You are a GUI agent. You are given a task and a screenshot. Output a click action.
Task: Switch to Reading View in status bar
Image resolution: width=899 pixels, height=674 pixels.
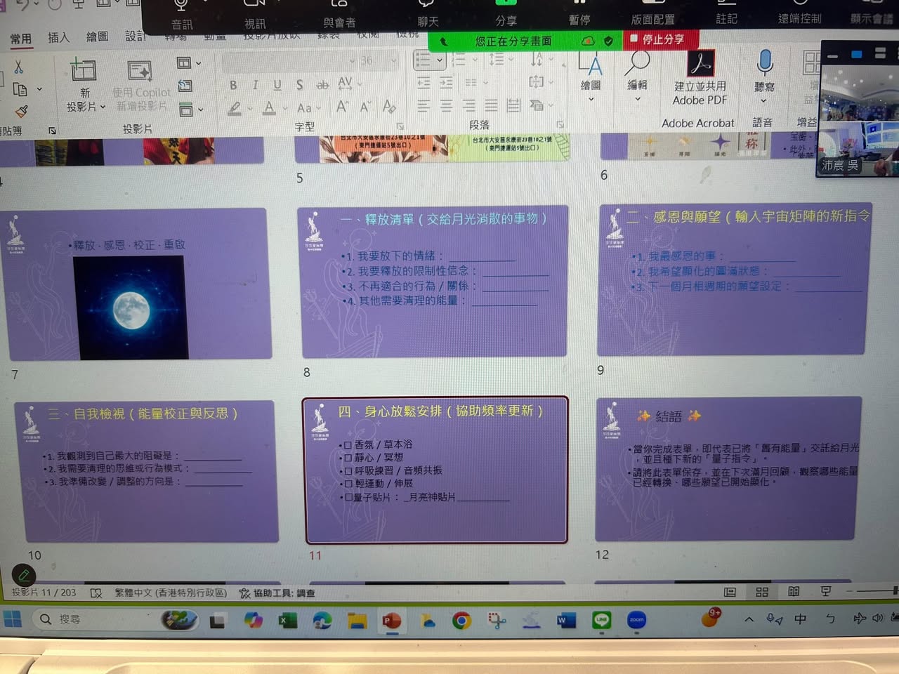[794, 592]
